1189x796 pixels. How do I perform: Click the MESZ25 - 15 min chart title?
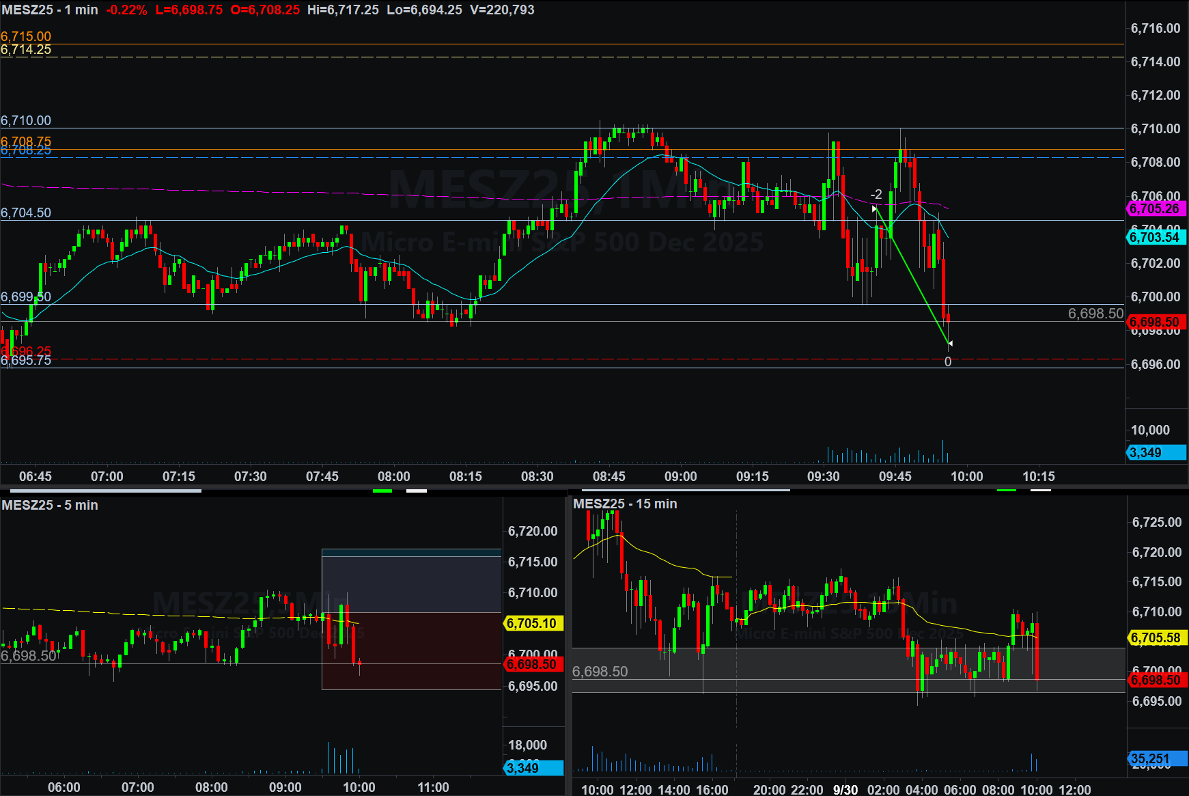point(625,504)
